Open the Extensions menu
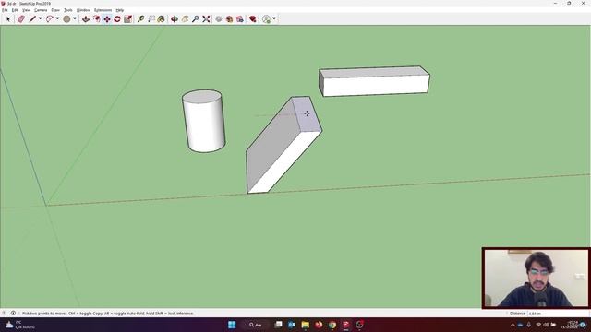Viewport: 591px width, 332px height. pos(103,10)
